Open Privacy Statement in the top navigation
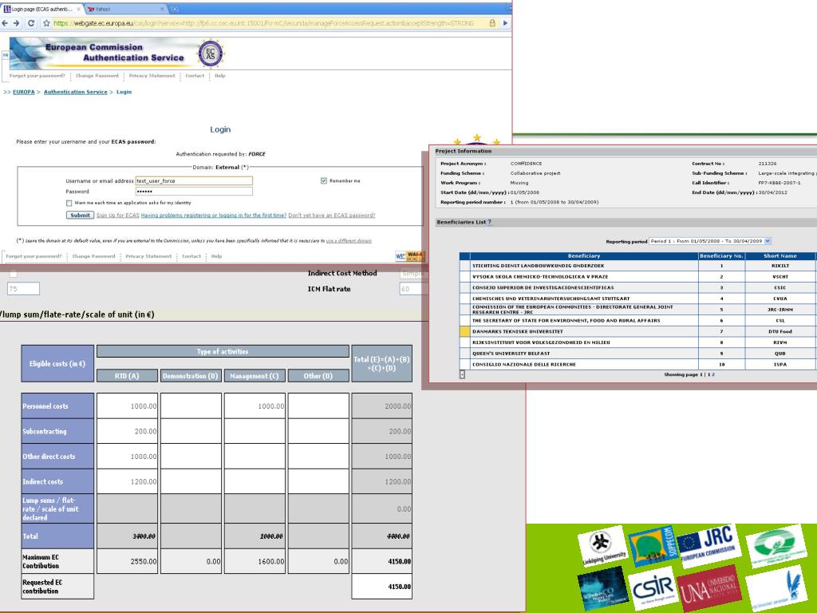Image resolution: width=817 pixels, height=613 pixels. (x=152, y=76)
